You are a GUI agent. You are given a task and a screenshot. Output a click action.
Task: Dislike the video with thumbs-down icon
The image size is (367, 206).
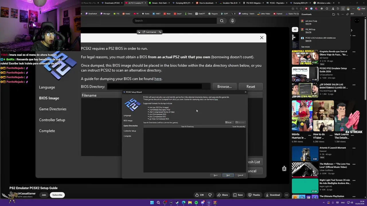[x=210, y=195]
